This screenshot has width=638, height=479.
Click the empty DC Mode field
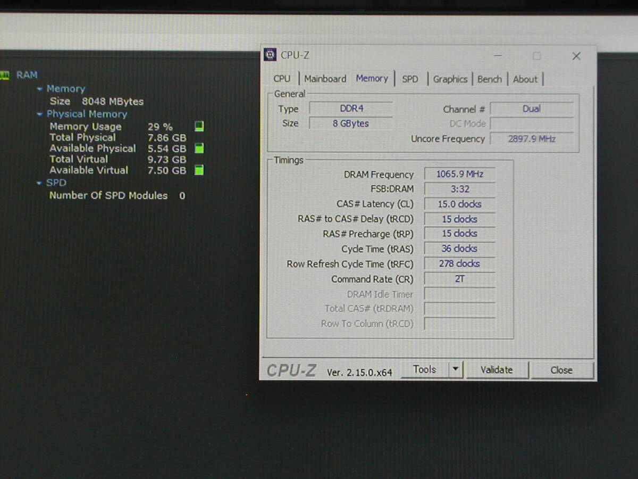532,123
